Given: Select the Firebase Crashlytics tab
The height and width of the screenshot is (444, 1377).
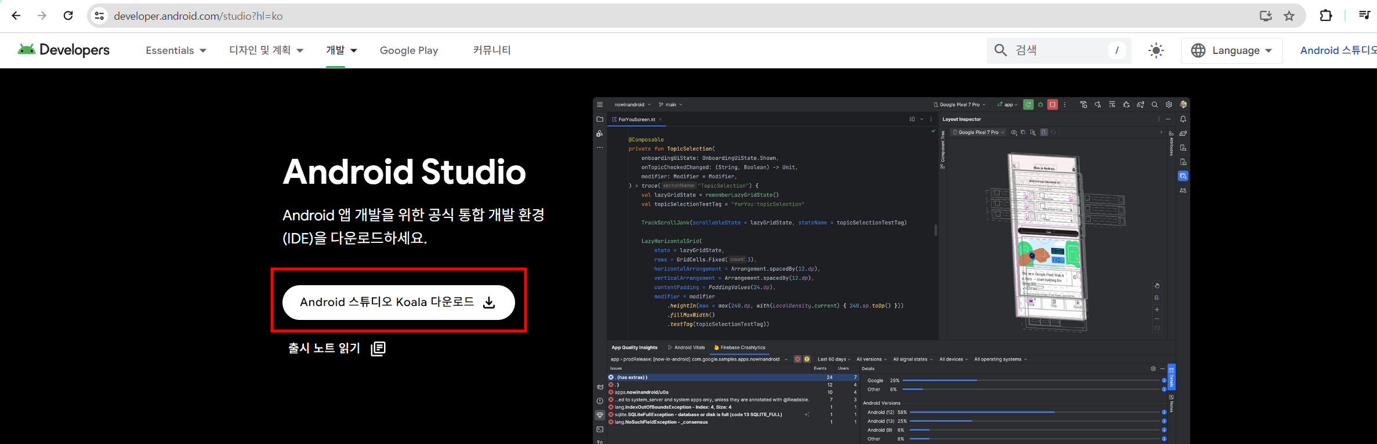Looking at the screenshot, I should (740, 348).
